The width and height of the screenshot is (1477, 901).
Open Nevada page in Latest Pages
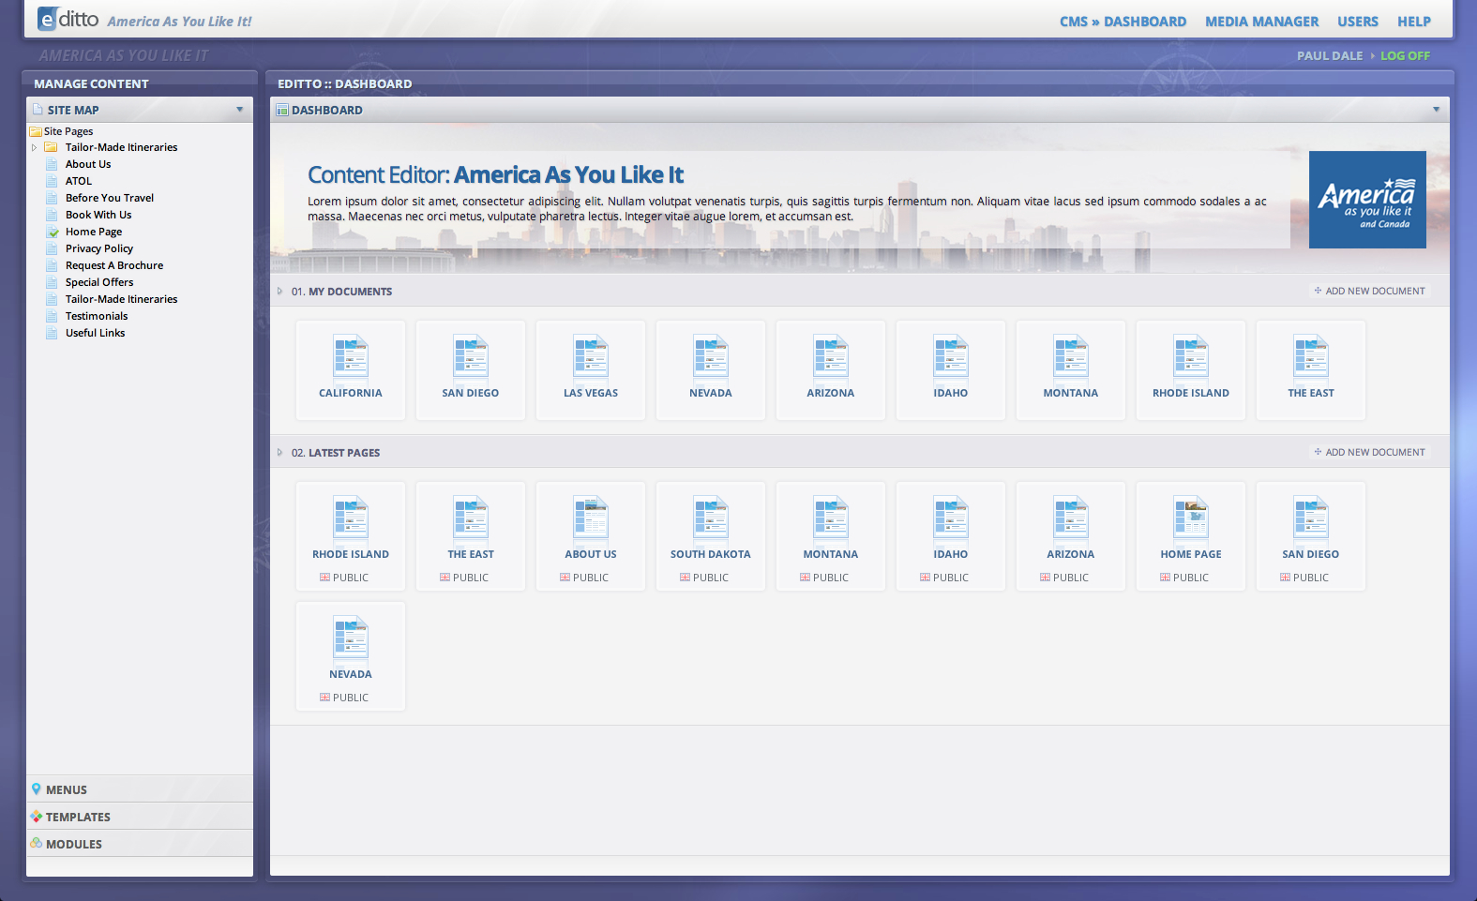pos(351,638)
